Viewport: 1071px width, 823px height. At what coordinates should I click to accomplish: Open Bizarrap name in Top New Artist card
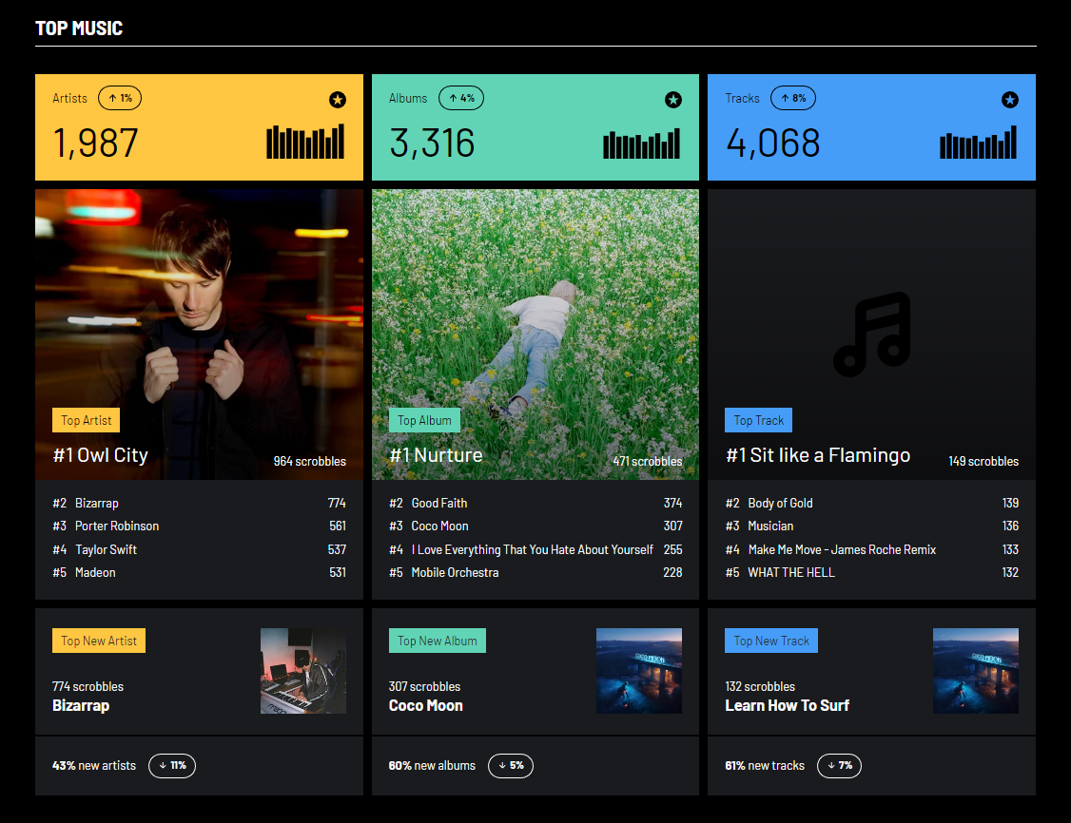click(81, 705)
